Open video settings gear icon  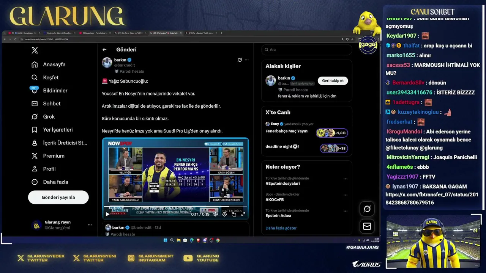point(224,214)
